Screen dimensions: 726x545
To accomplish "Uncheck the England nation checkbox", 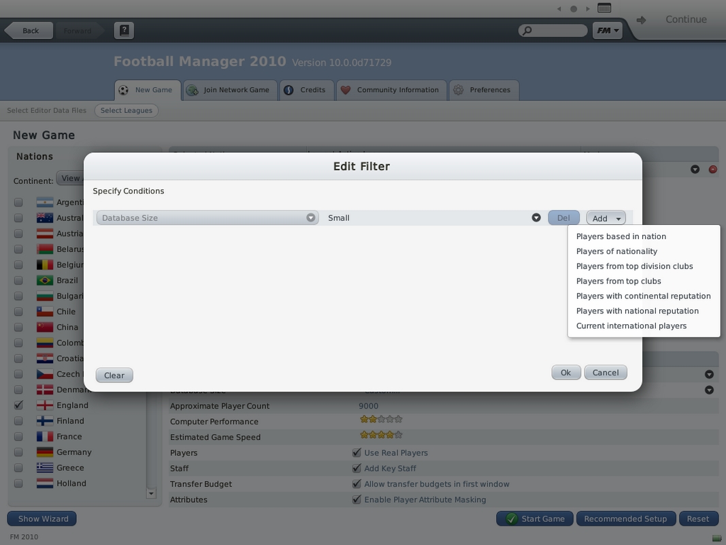I will (x=18, y=405).
